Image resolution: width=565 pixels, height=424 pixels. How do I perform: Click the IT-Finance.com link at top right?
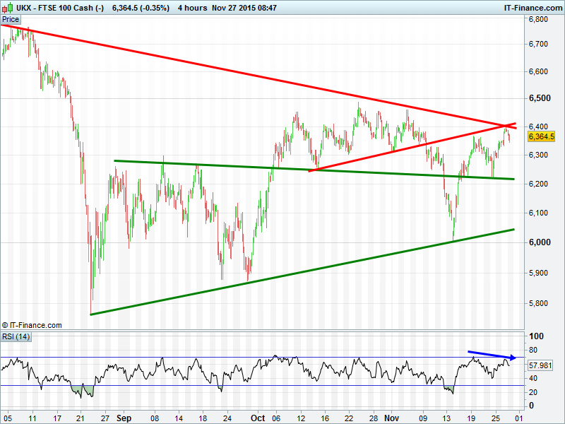pyautogui.click(x=533, y=8)
